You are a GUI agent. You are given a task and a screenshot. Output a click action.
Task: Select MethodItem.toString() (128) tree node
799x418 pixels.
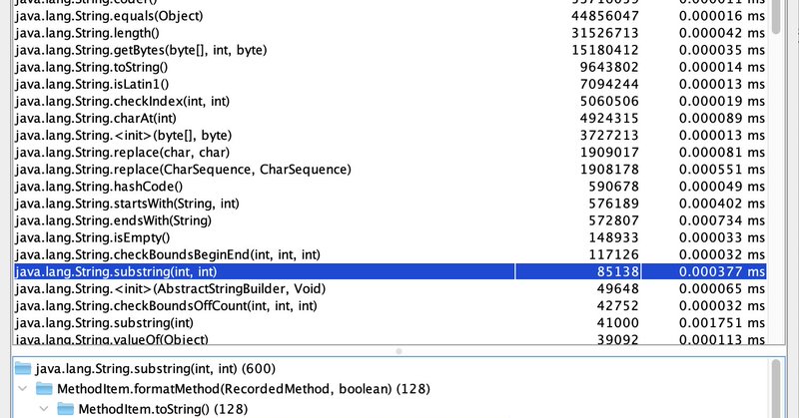(x=163, y=409)
